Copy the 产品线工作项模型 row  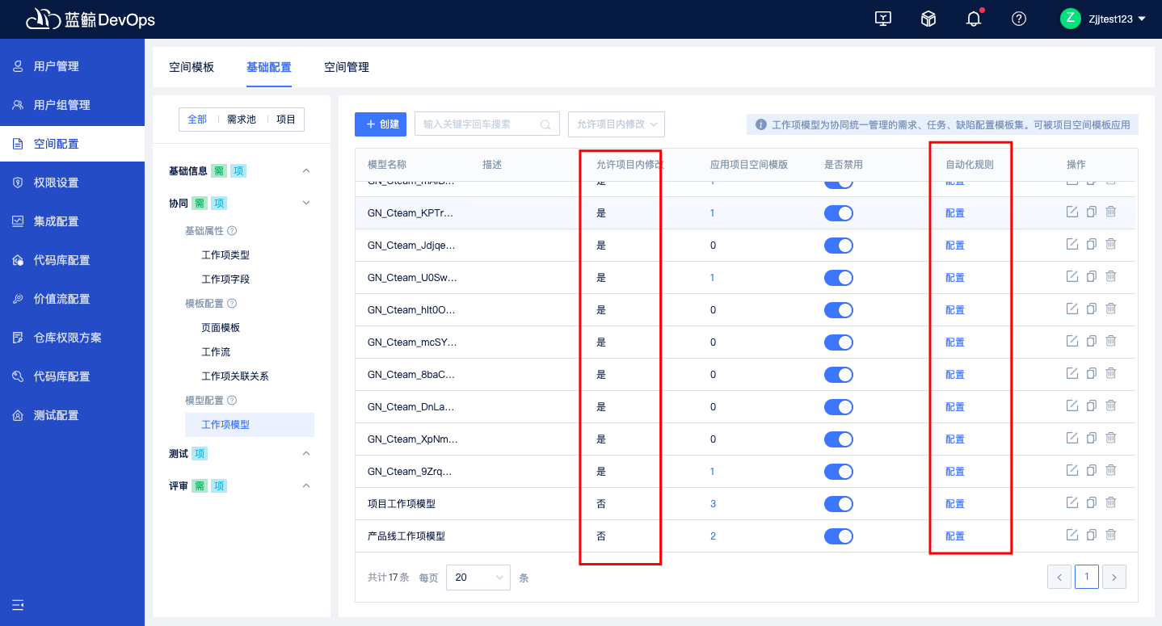1092,535
